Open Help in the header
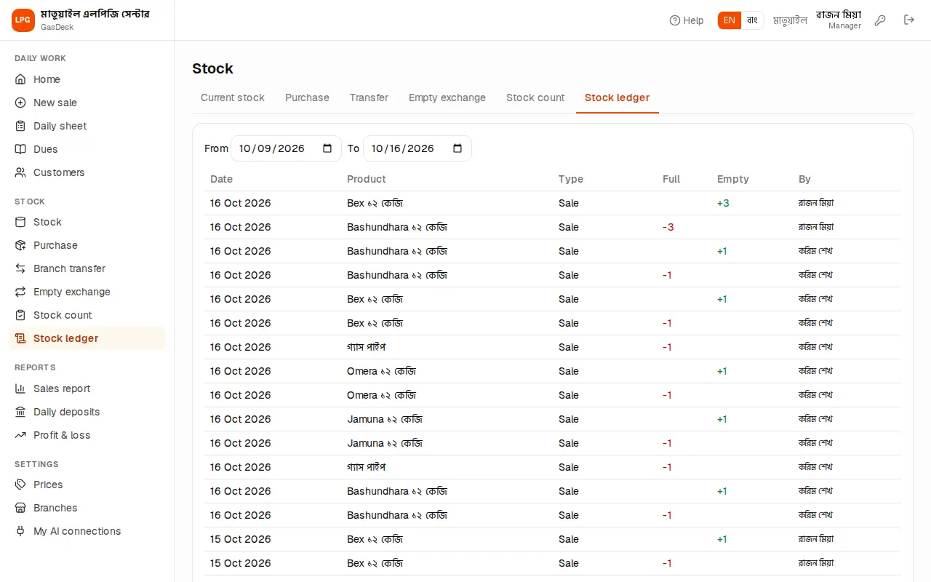 coord(687,20)
